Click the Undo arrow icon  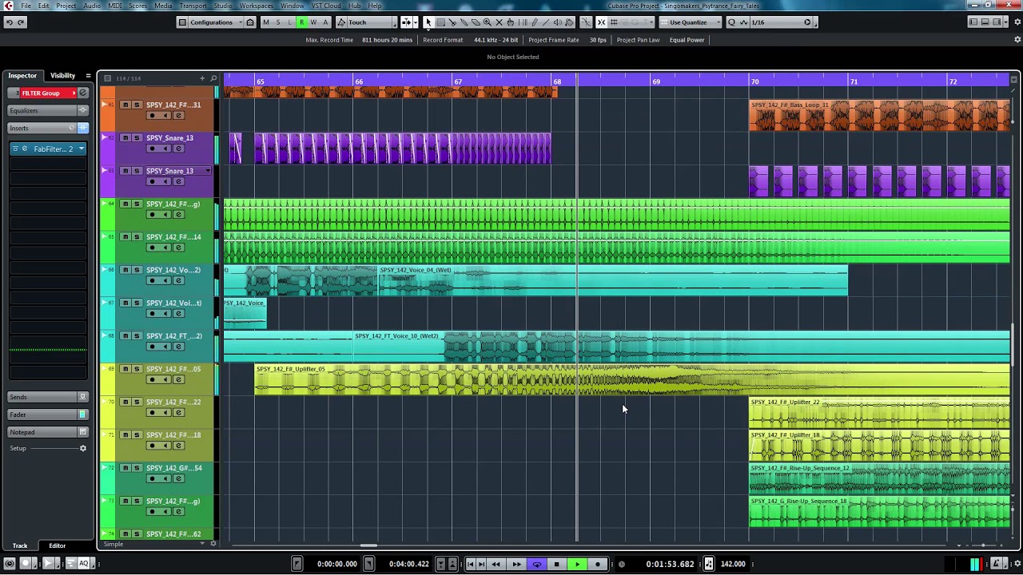point(10,22)
